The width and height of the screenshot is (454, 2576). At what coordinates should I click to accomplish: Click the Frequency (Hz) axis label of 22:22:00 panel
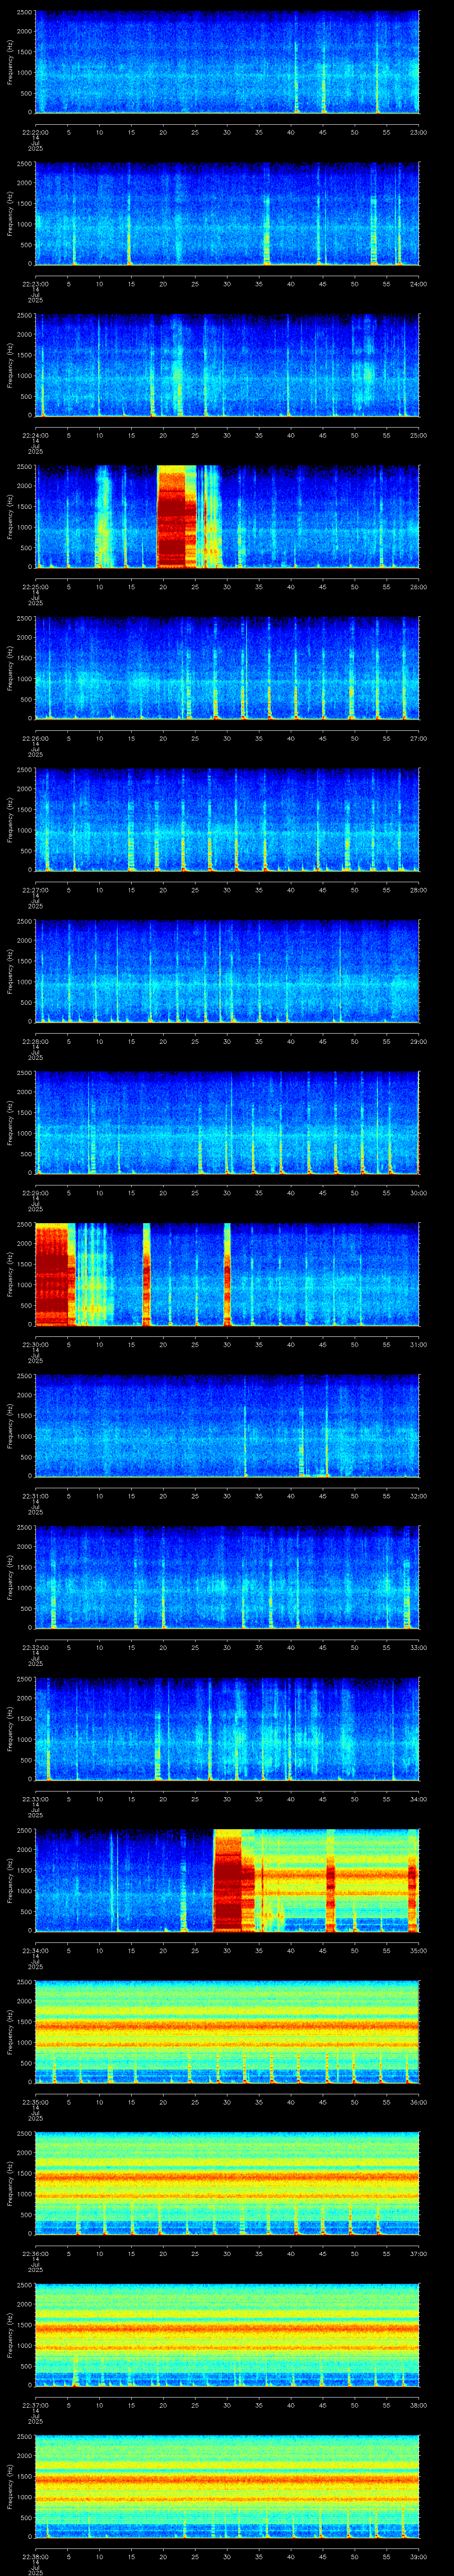coord(11,62)
